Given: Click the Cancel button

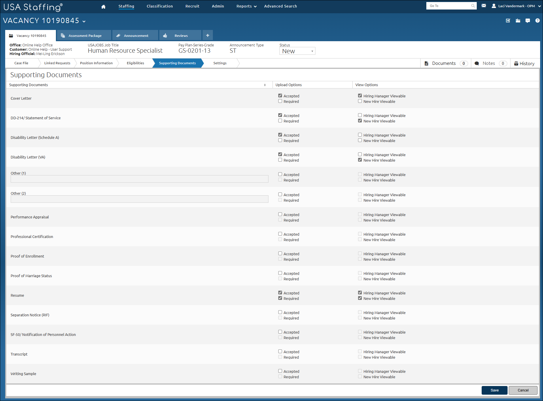Looking at the screenshot, I should pyautogui.click(x=523, y=390).
